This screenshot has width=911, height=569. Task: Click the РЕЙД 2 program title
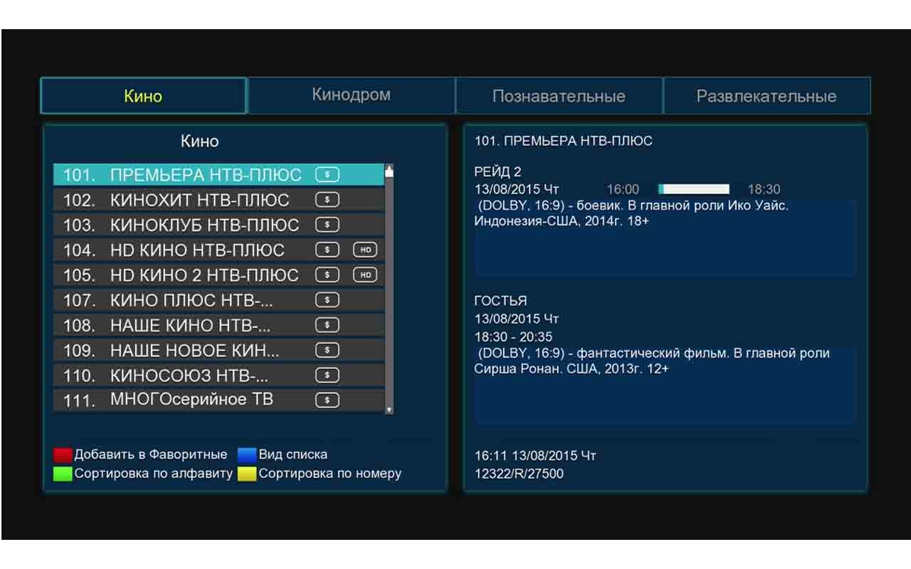pos(497,172)
